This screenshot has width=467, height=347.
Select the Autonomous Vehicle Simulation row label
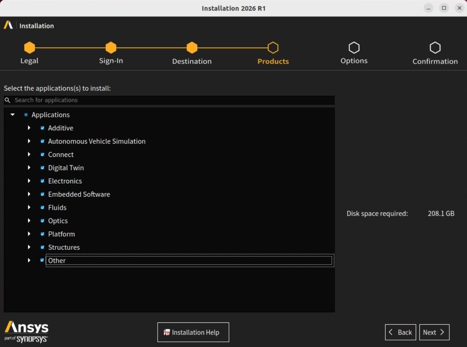tap(97, 141)
